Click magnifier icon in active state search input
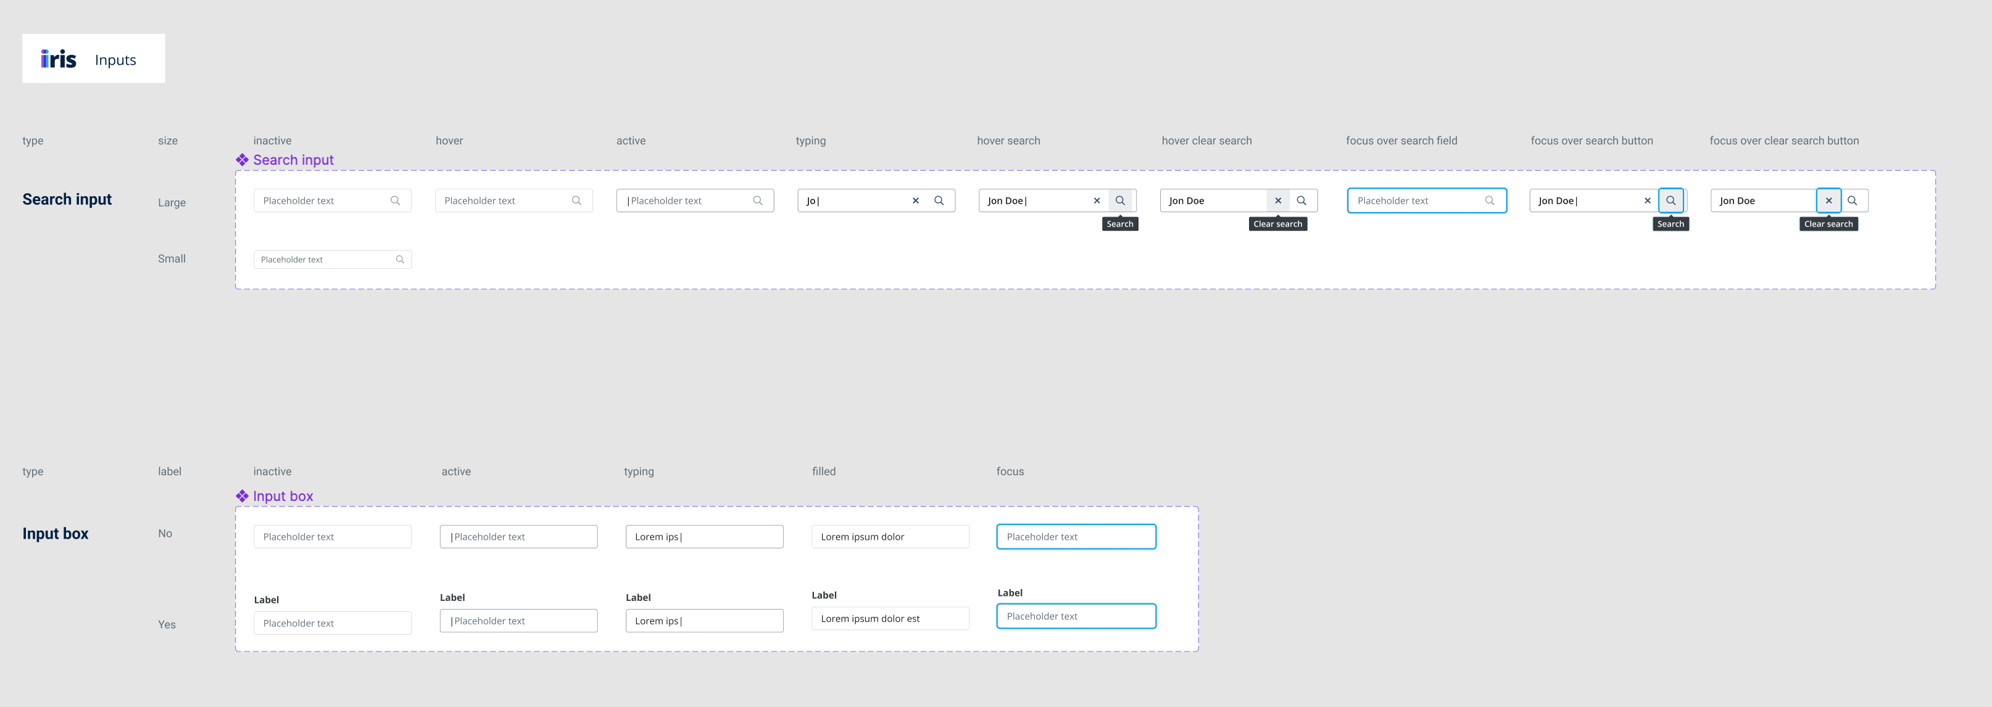This screenshot has height=707, width=1992. (758, 201)
